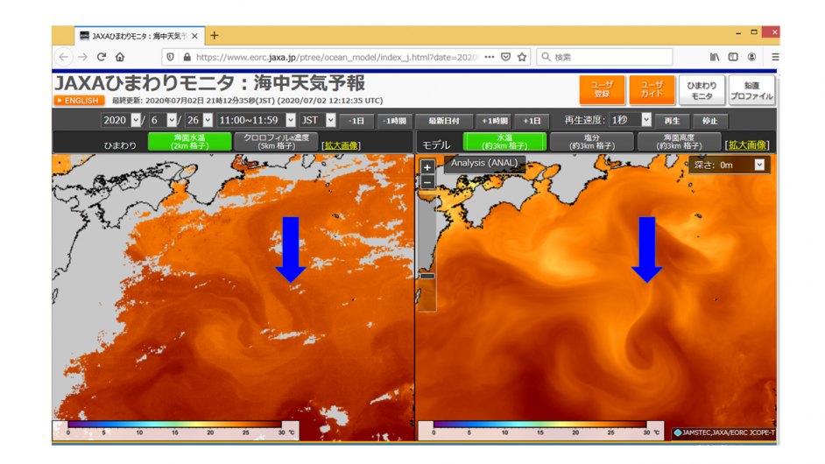Click the 検索 search field
Viewport: 825px width, 464px height.
[x=604, y=57]
